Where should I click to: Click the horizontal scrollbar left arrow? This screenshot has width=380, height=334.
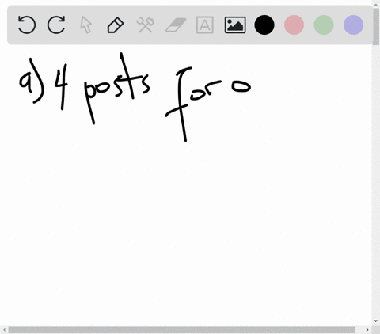5,329
